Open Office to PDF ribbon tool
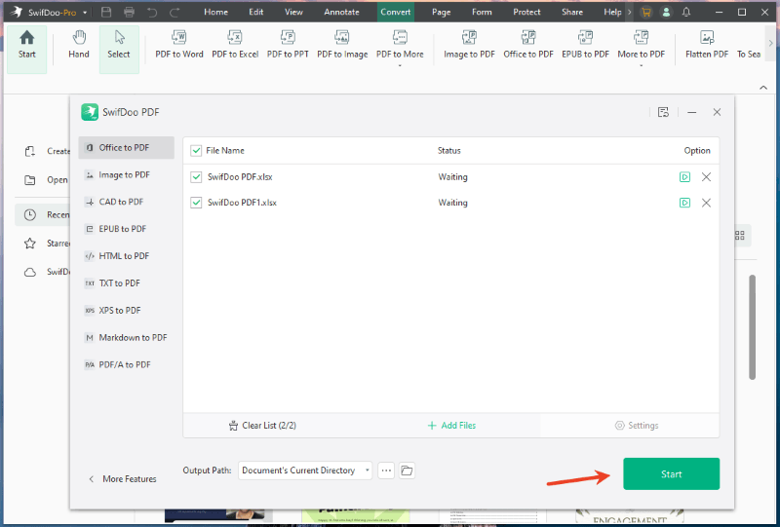The height and width of the screenshot is (527, 780). tap(527, 45)
